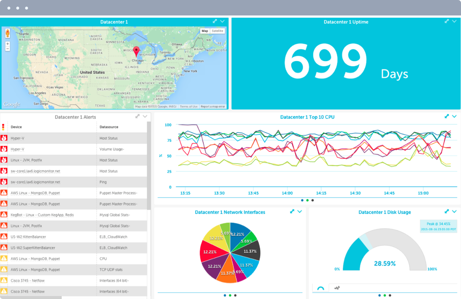461x299 pixels.
Task: Click error icon on US-W2:SuperKittenBalancer row
Action: (4, 248)
